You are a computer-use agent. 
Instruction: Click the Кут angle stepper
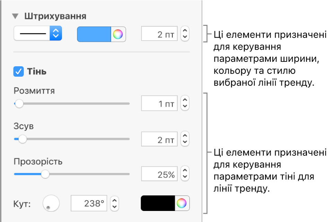point(115,203)
